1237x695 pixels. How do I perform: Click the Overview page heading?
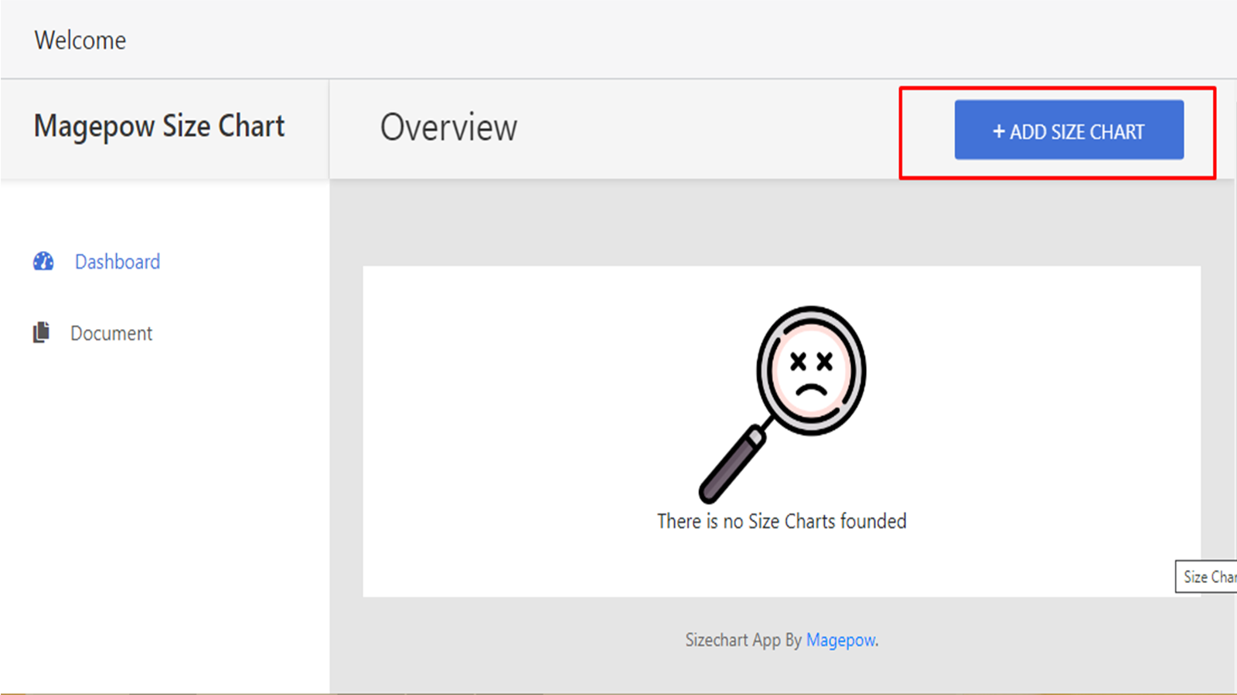(x=448, y=127)
